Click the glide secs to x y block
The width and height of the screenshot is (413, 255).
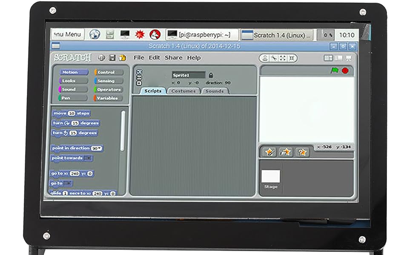pos(83,193)
